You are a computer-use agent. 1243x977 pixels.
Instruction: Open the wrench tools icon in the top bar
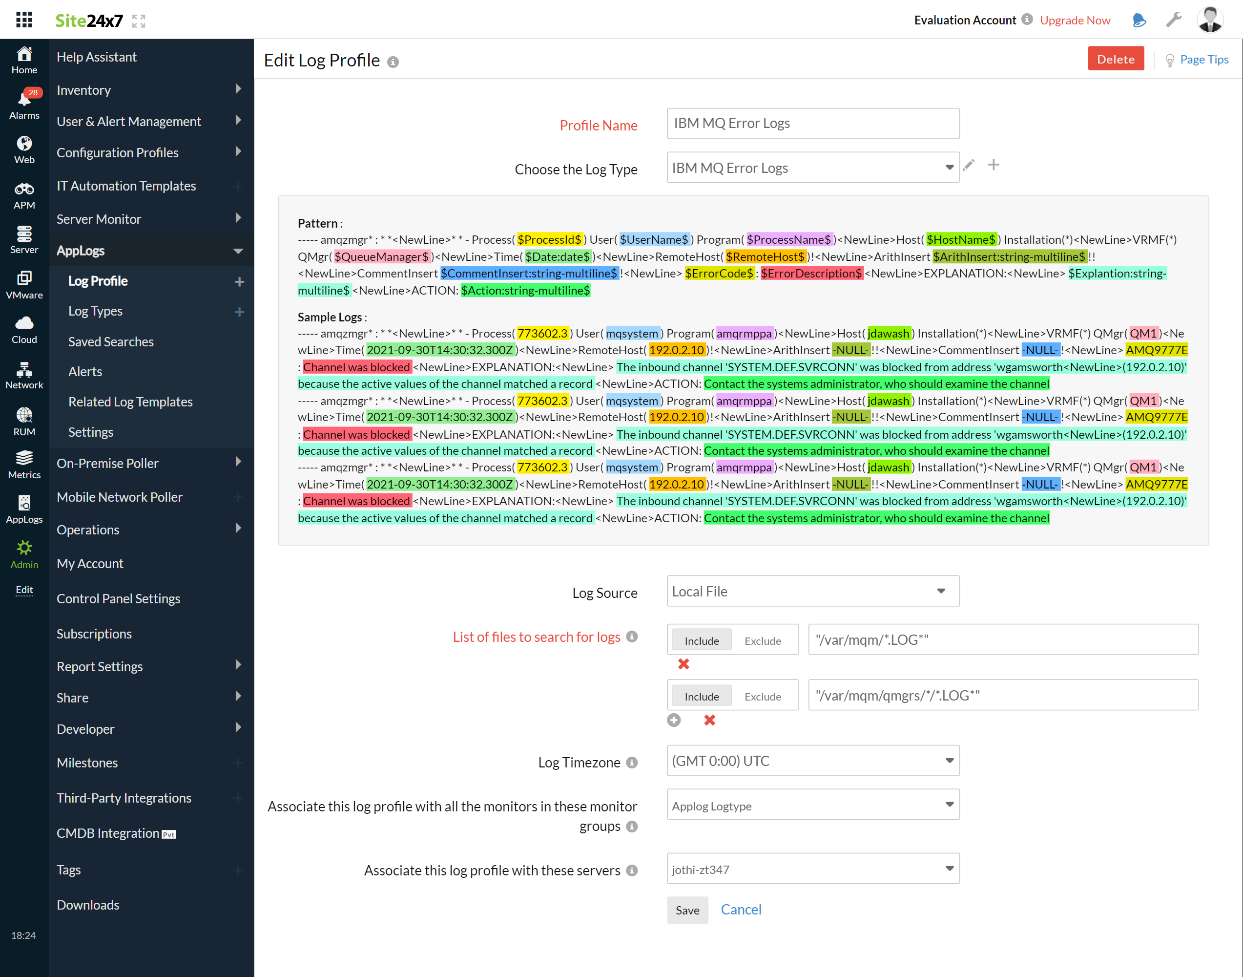[x=1173, y=20]
